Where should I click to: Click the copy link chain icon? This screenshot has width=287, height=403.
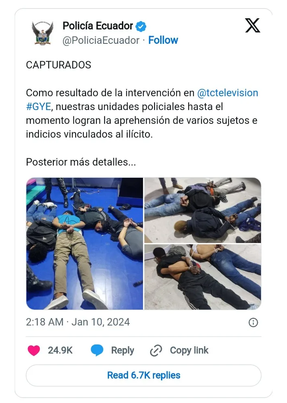[156, 351]
